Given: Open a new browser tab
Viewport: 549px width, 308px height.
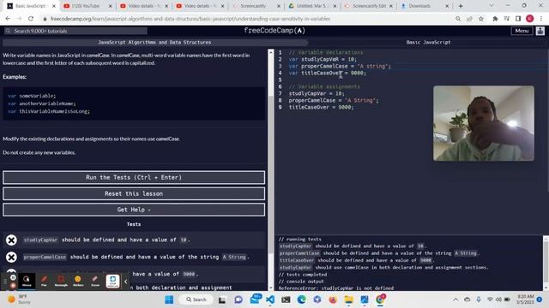Looking at the screenshot, I should (x=461, y=6).
